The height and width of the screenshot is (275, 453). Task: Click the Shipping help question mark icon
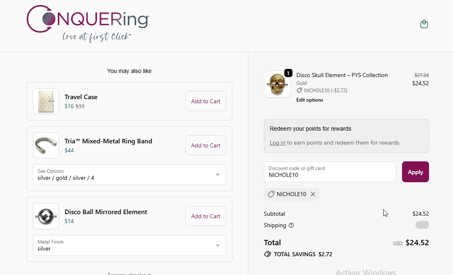point(291,225)
